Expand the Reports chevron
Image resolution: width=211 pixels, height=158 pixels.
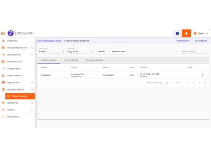coord(32,110)
